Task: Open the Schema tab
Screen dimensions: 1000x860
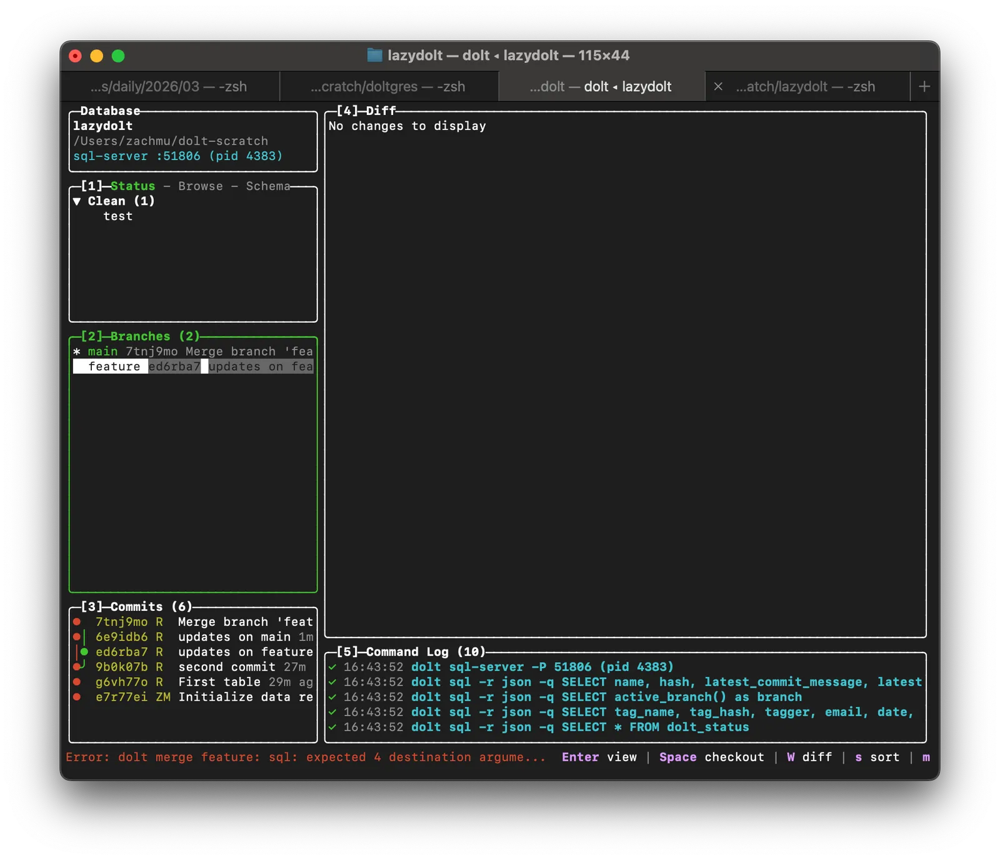Action: tap(267, 186)
